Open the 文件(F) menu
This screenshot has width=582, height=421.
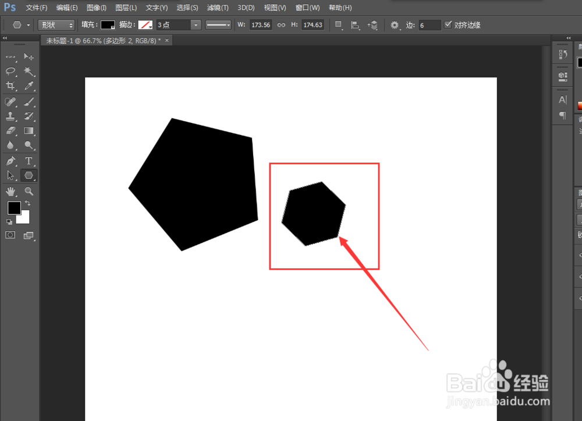36,8
